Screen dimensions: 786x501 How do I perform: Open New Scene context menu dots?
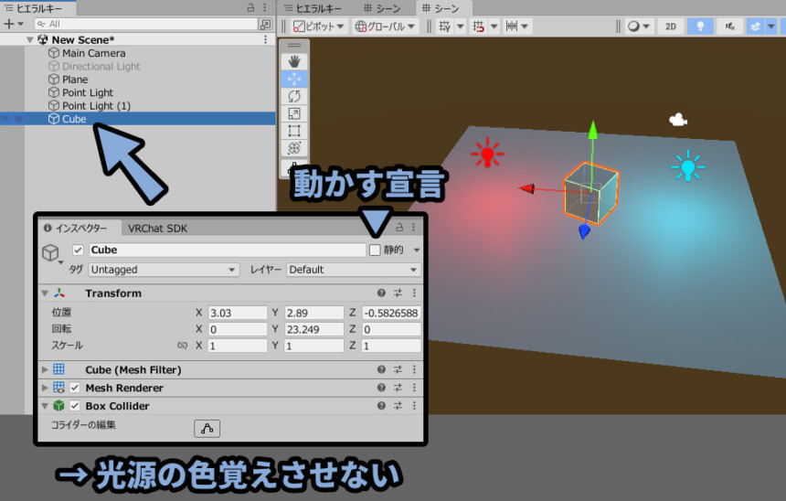(265, 39)
